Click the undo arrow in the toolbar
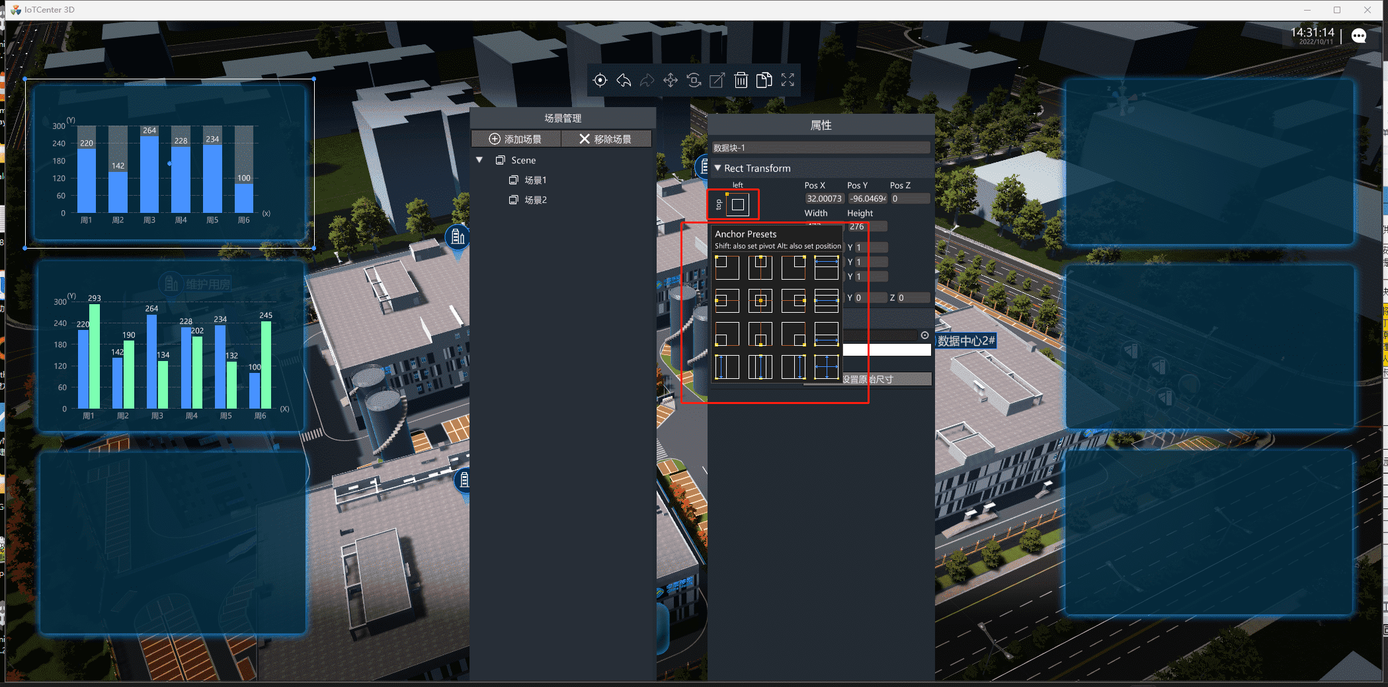The image size is (1388, 687). coord(624,80)
